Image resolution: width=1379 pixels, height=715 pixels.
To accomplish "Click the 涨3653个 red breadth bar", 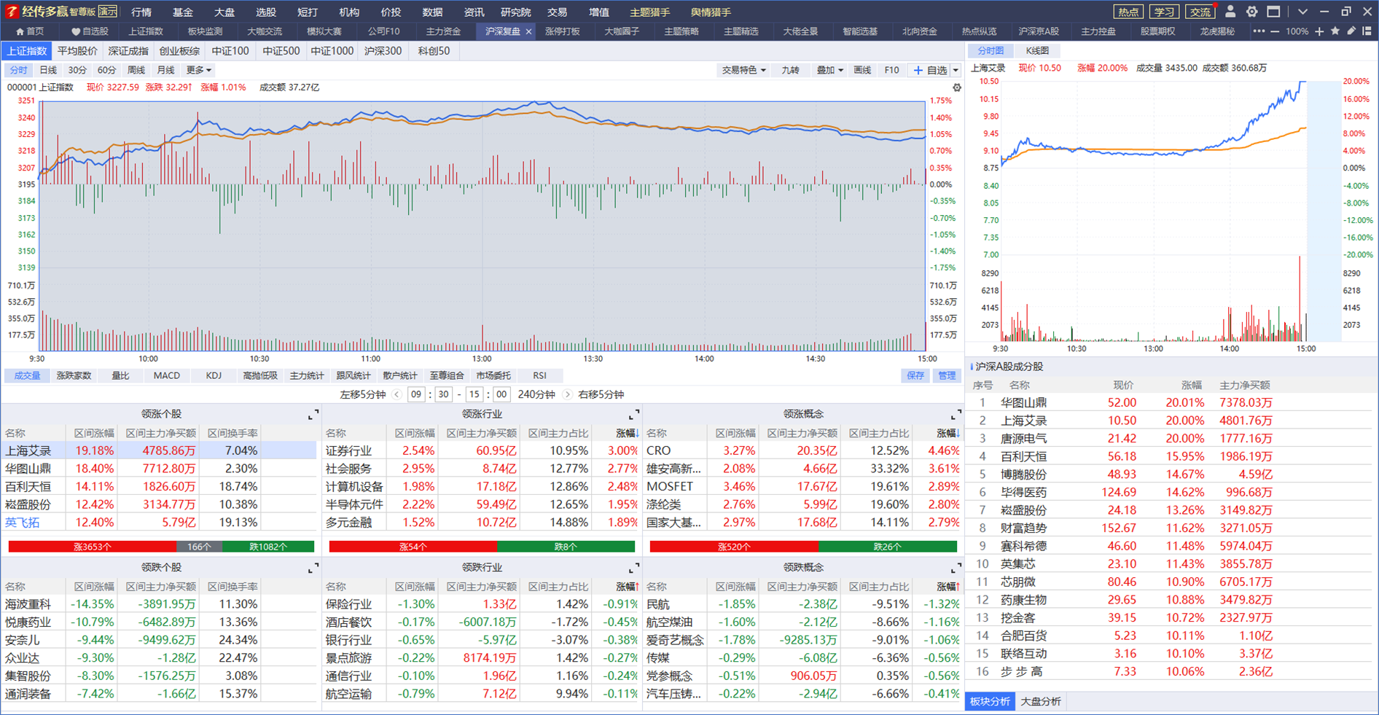I will click(93, 547).
